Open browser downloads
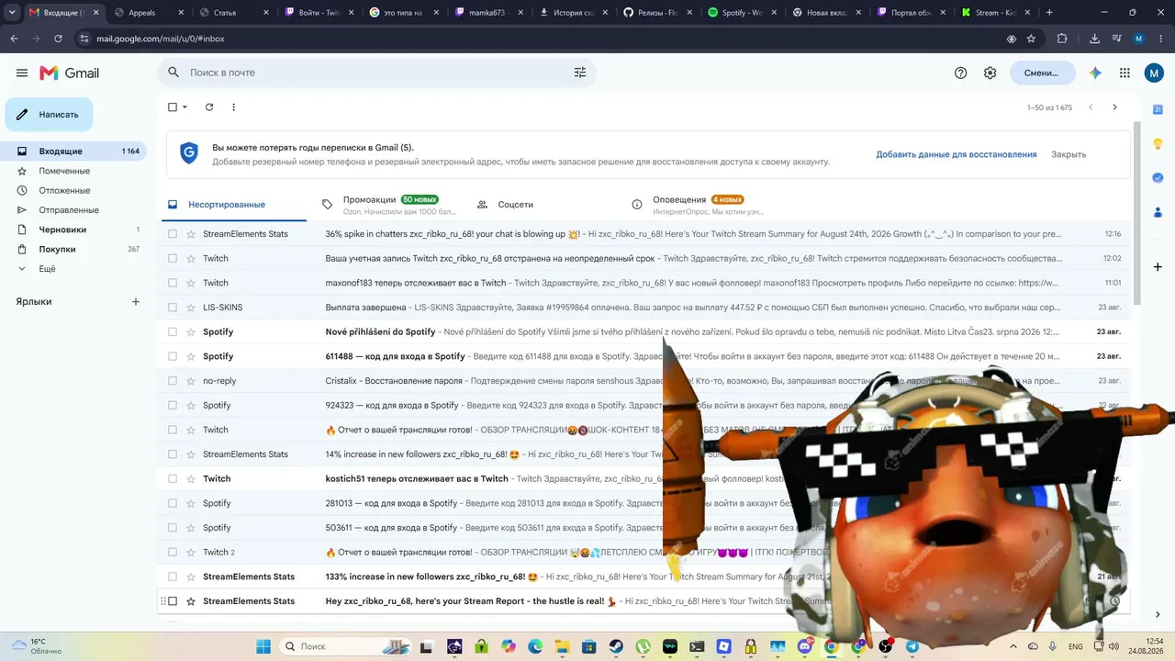Viewport: 1175px width, 661px height. (x=1094, y=39)
